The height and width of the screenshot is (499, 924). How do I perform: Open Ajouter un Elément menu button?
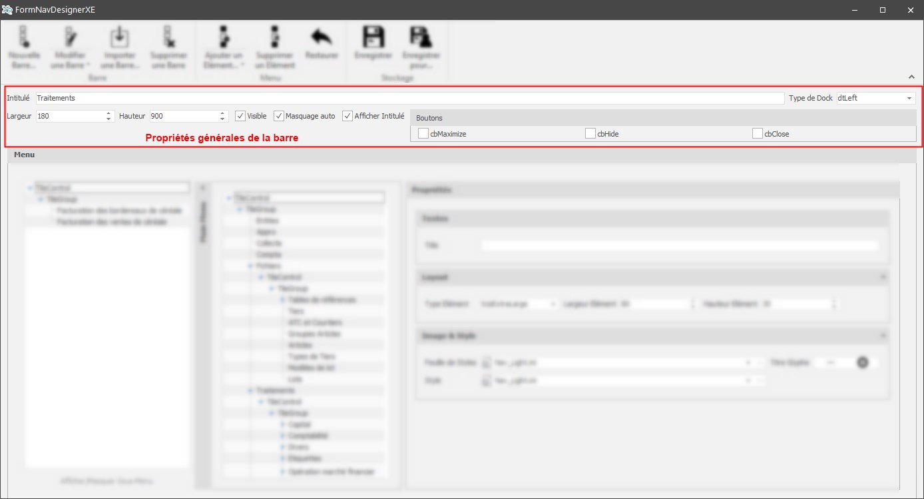224,37
